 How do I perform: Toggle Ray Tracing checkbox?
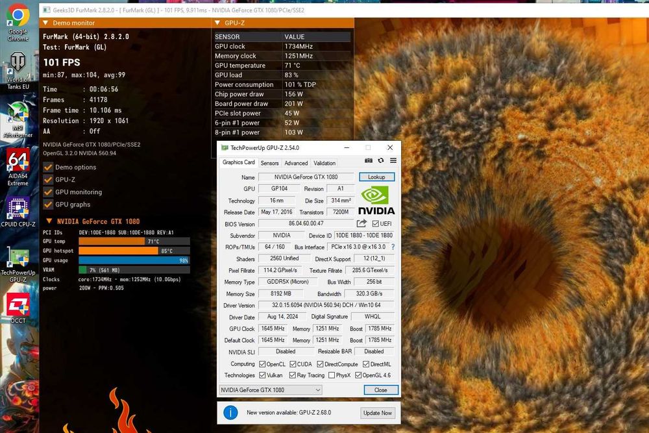click(293, 375)
